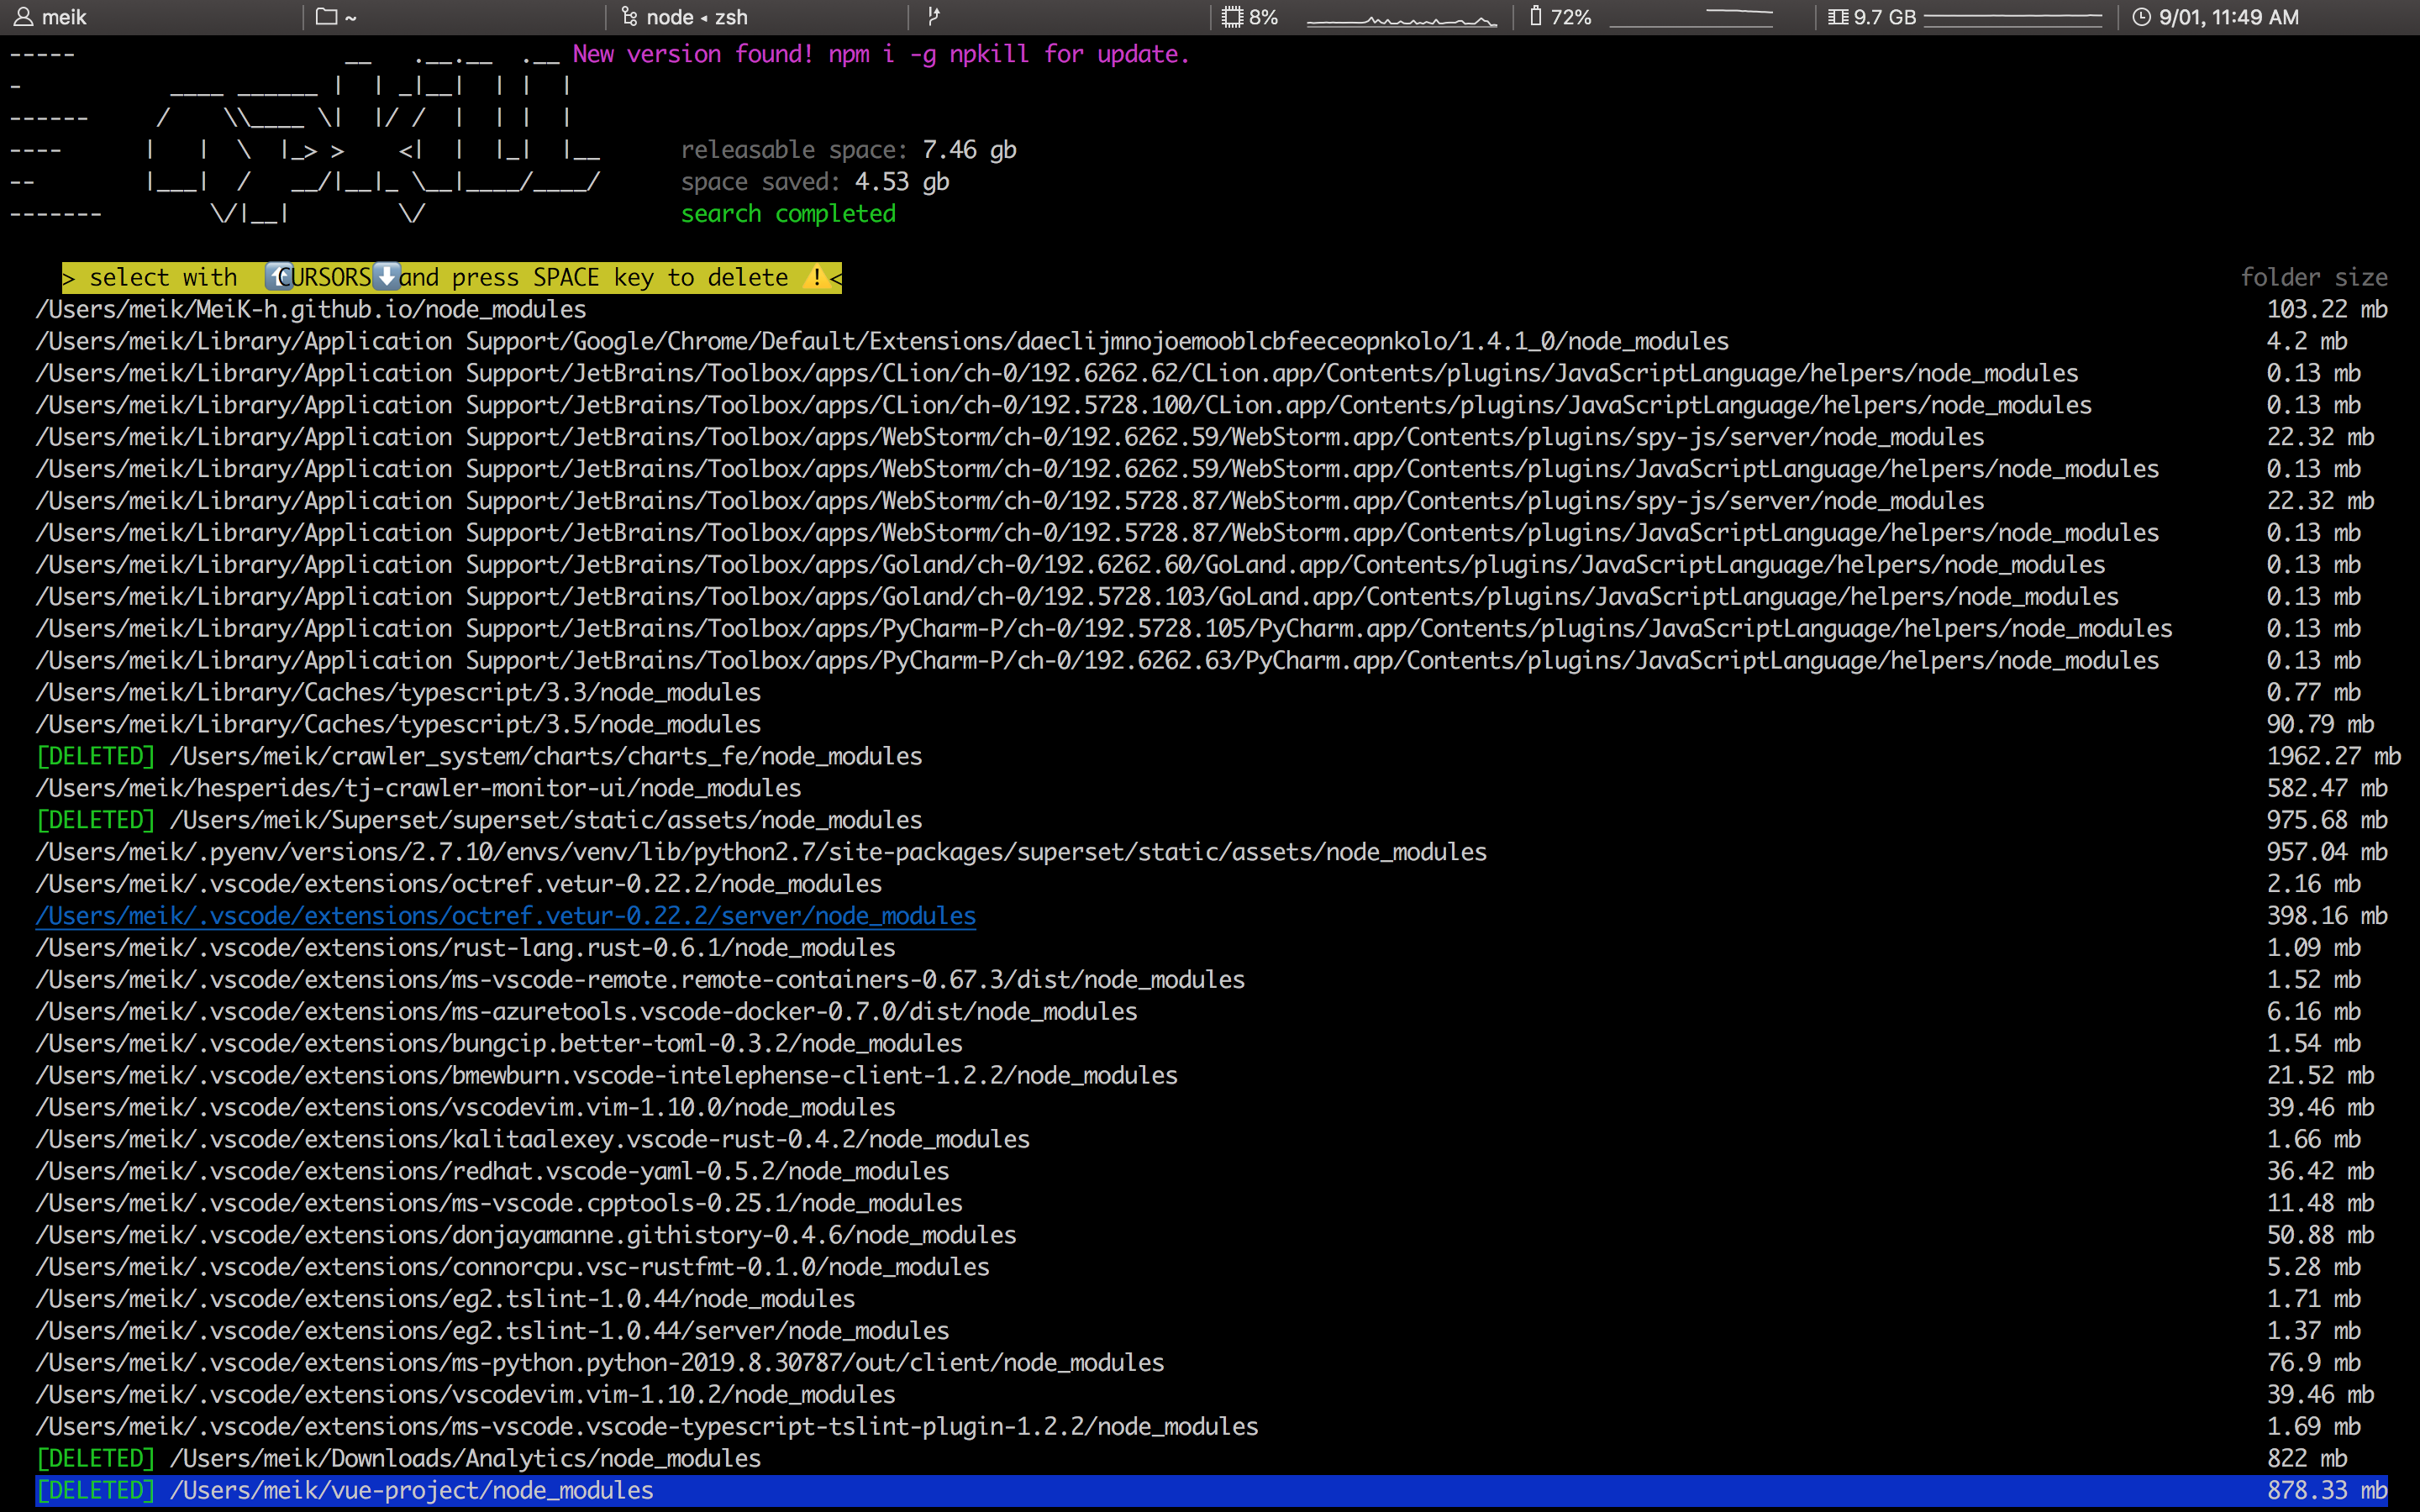Select the highlighted vue-project node_modules row
The width and height of the screenshot is (2420, 1512).
pos(411,1490)
